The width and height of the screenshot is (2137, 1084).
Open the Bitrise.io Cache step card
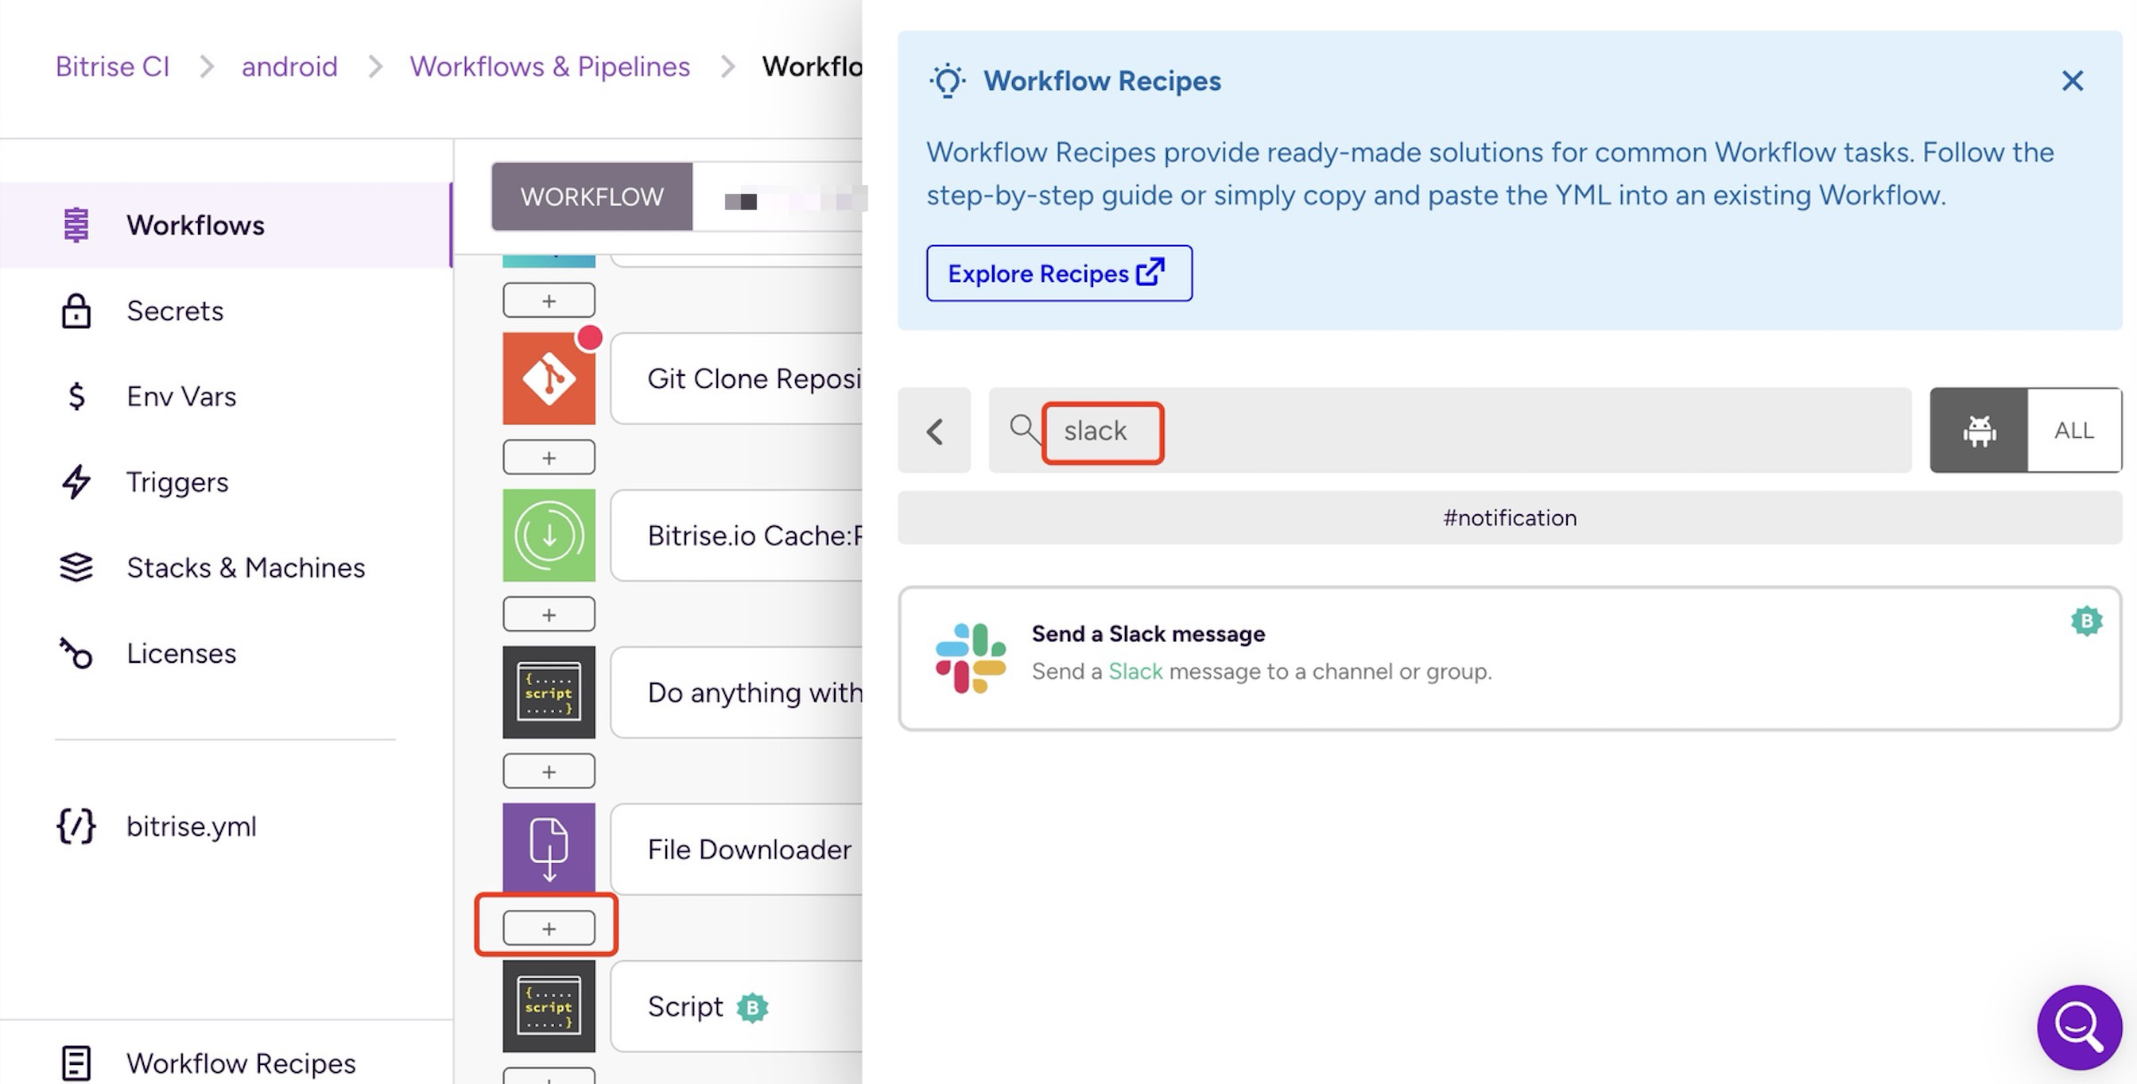click(737, 535)
